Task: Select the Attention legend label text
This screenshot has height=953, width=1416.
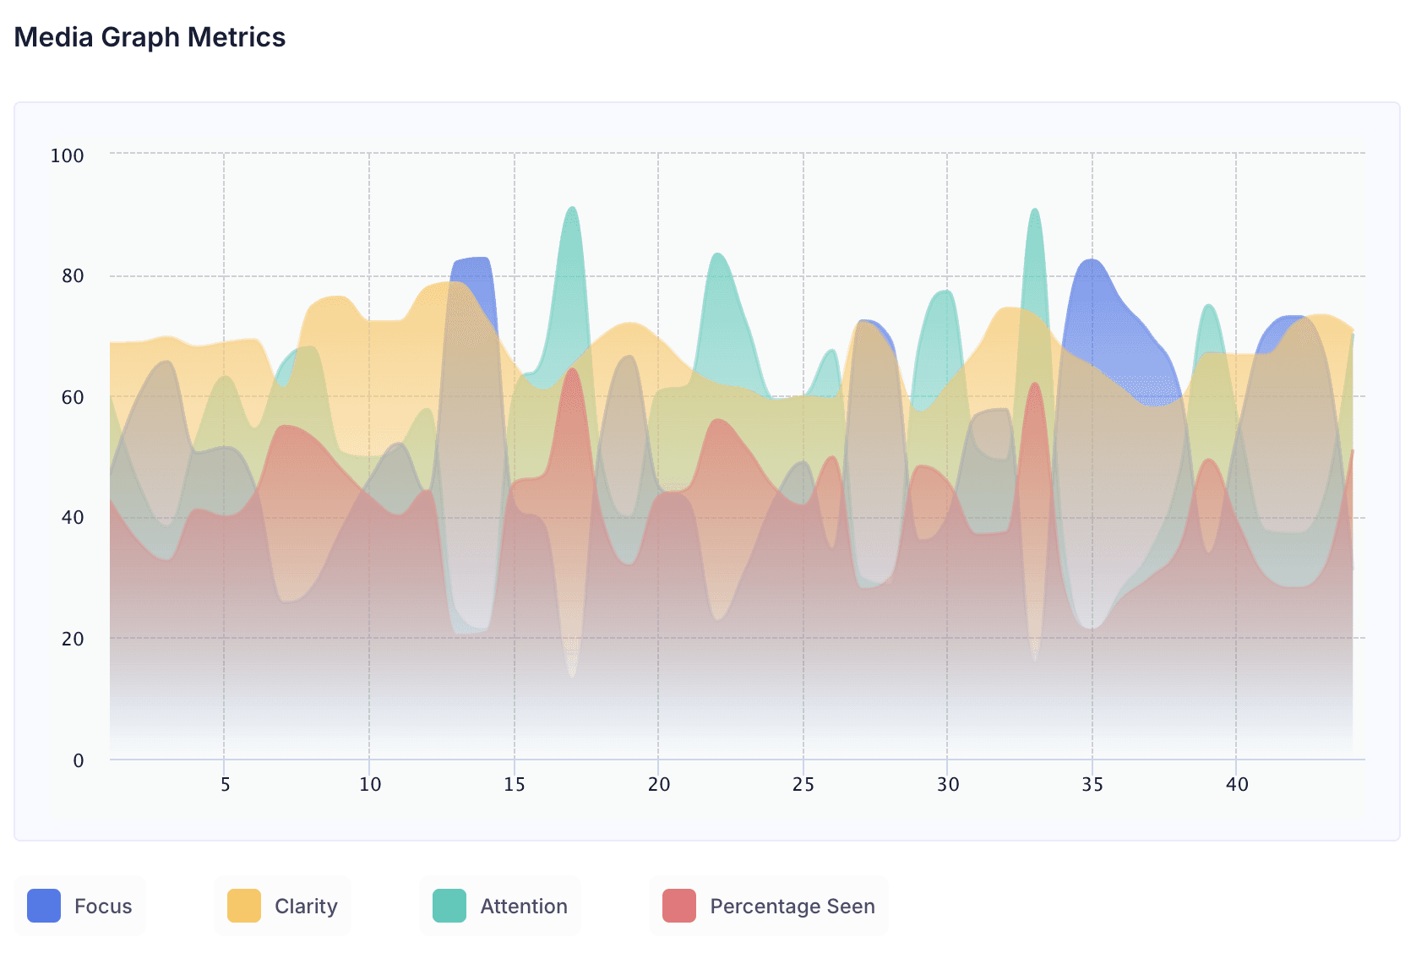Action: (523, 906)
